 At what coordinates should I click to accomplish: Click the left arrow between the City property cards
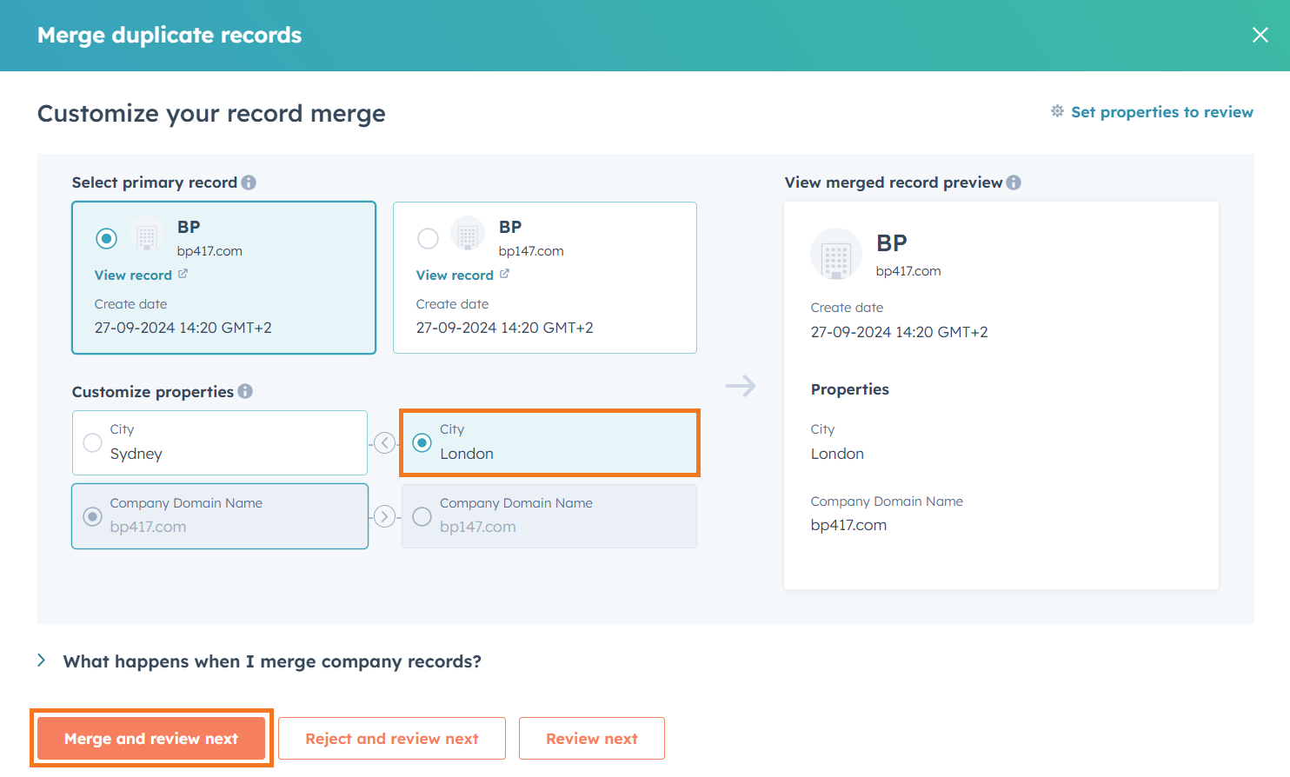[x=385, y=442]
